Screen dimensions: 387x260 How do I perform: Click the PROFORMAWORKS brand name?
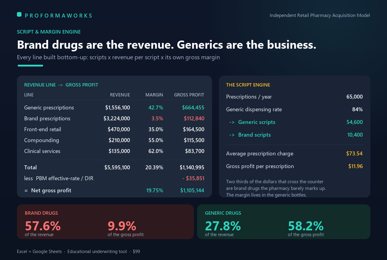[x=58, y=16]
